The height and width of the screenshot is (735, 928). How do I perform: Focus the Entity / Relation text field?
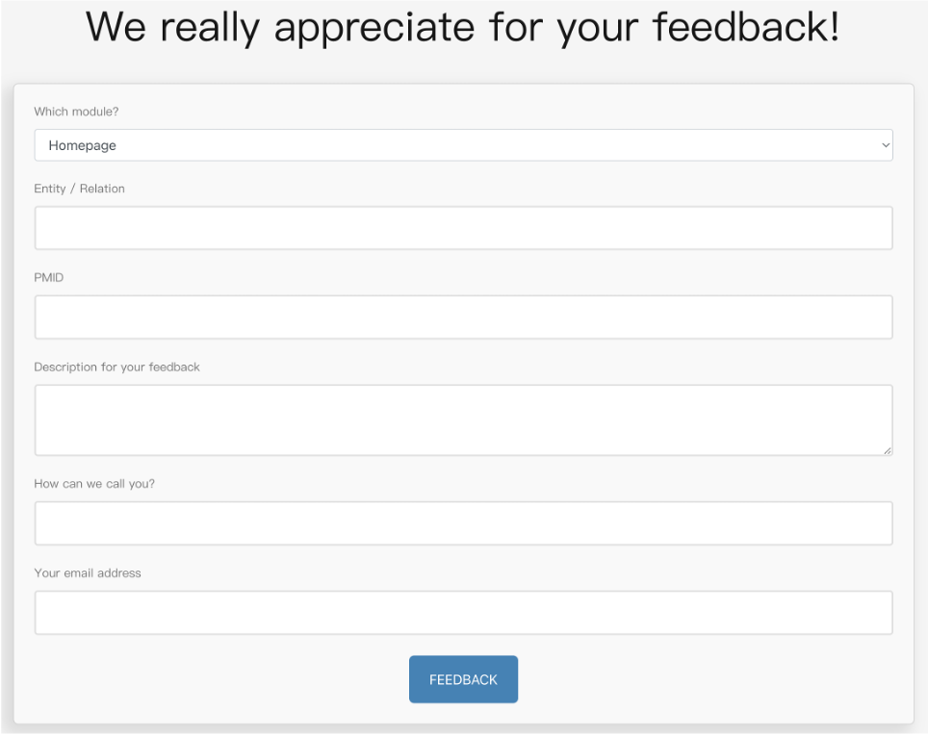click(x=462, y=228)
